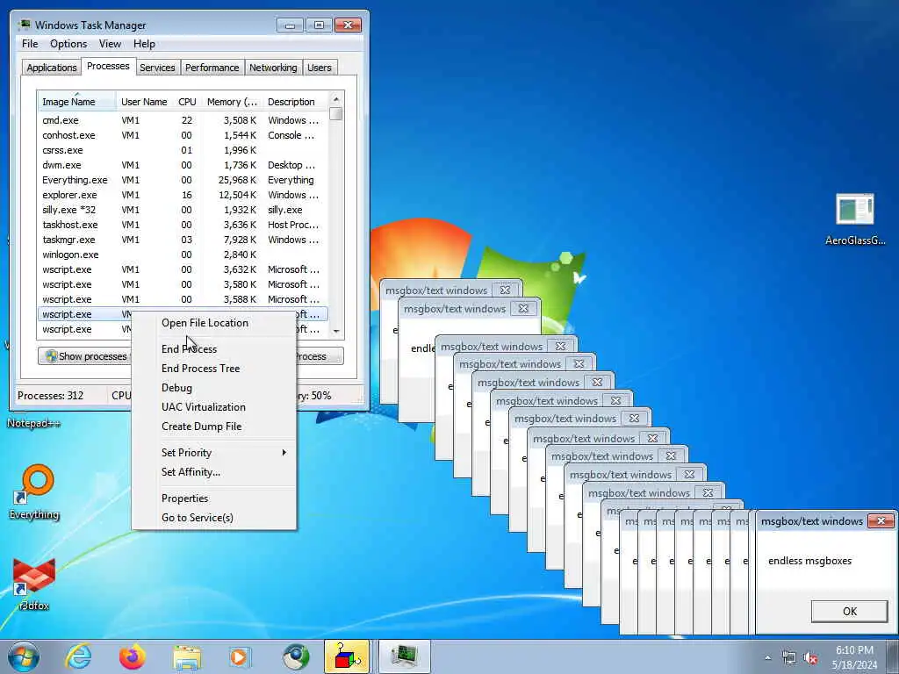Viewport: 899px width, 674px height.
Task: Open Windows Explorer folder taskbar icon
Action: [x=187, y=656]
